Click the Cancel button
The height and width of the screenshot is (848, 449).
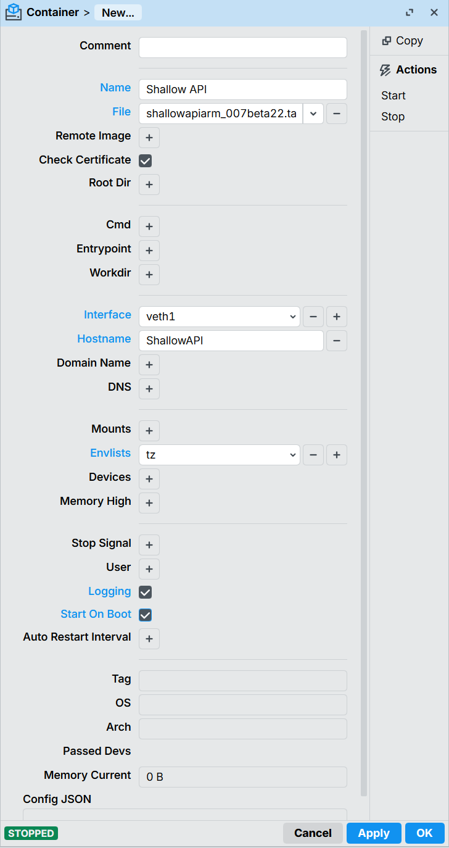coord(313,833)
